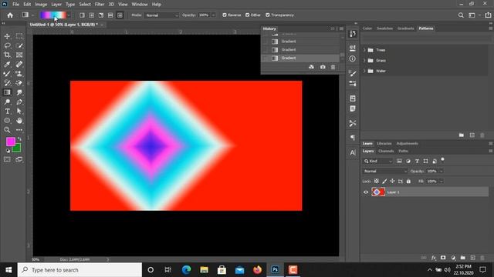
Task: Open the layer blend mode Normal dropdown
Action: click(385, 171)
